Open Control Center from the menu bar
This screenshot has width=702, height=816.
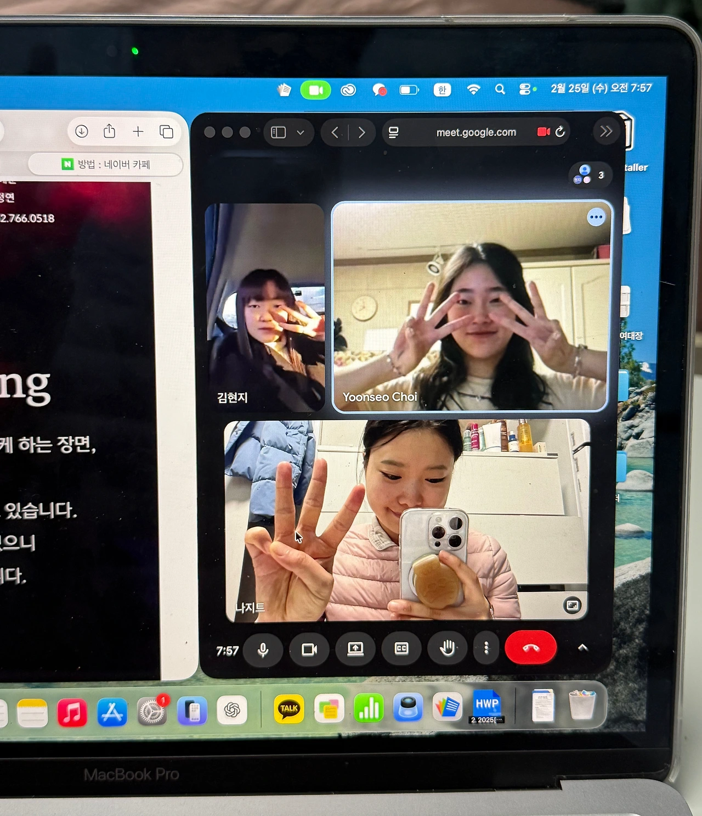(525, 89)
